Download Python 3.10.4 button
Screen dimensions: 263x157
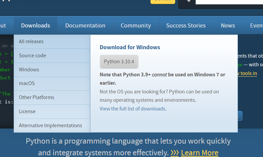[119, 62]
